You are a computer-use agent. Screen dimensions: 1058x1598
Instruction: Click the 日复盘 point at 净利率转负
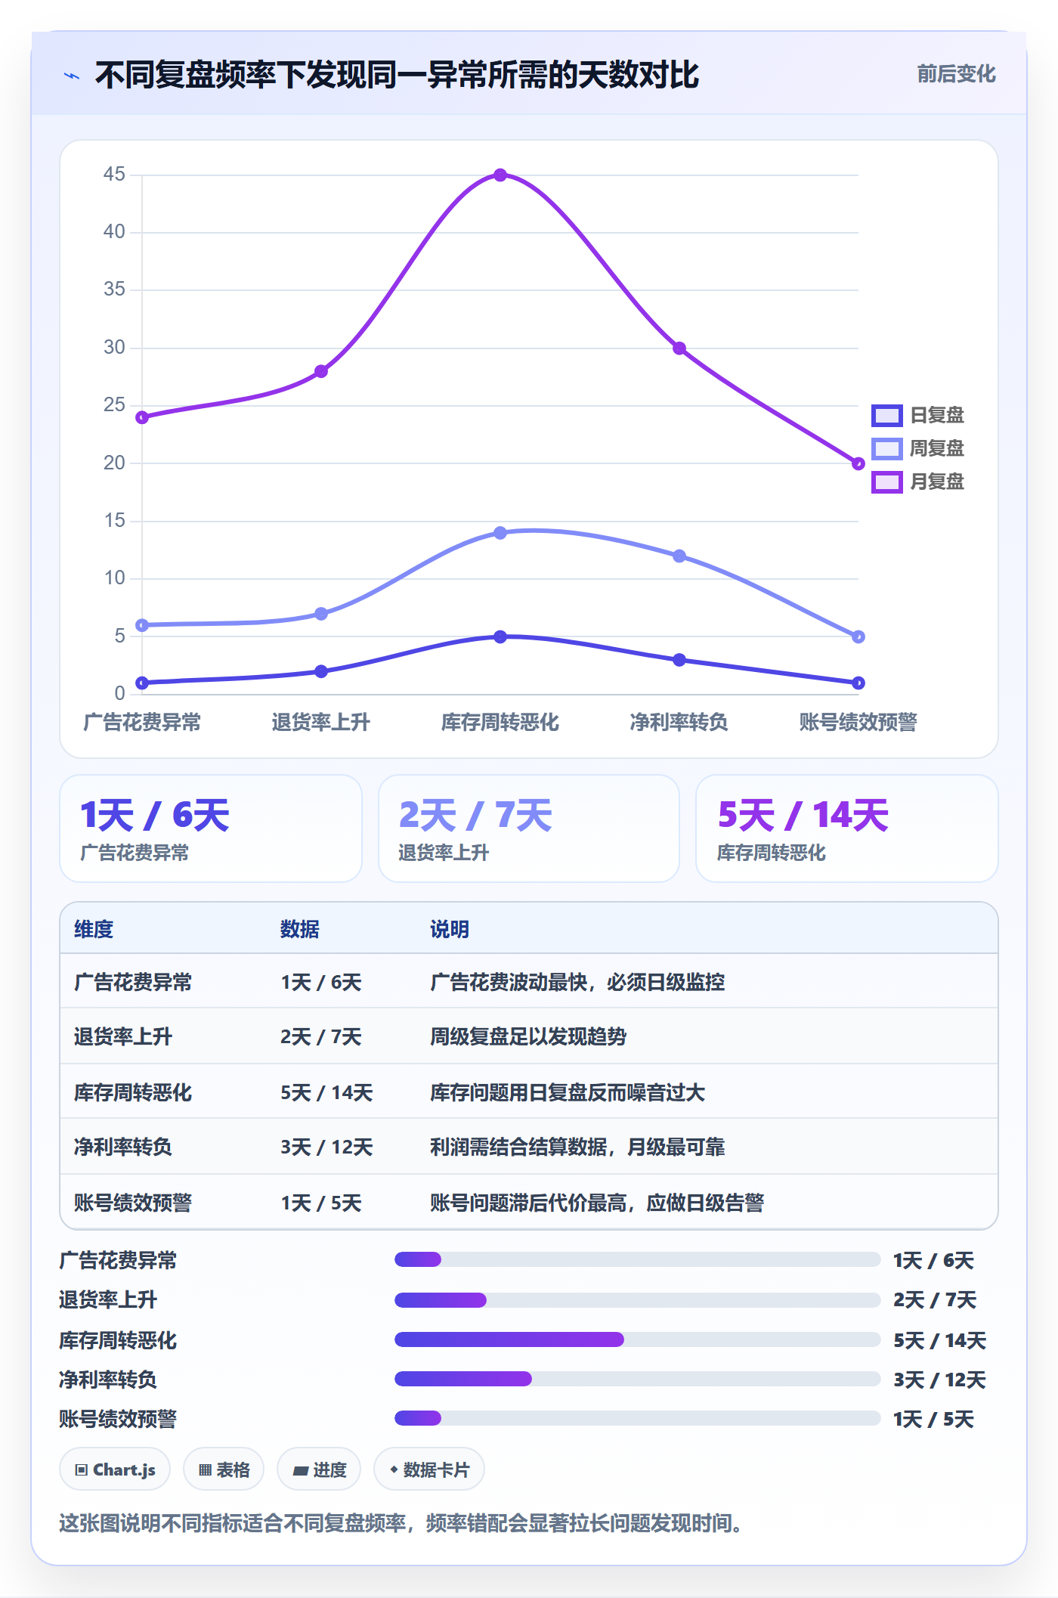pos(679,660)
